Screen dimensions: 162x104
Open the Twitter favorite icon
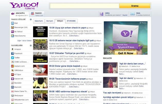tap(12, 58)
